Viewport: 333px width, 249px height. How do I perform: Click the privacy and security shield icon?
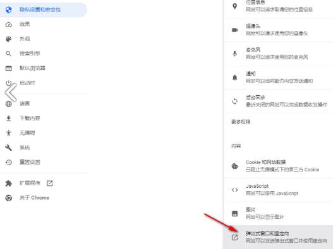point(8,9)
